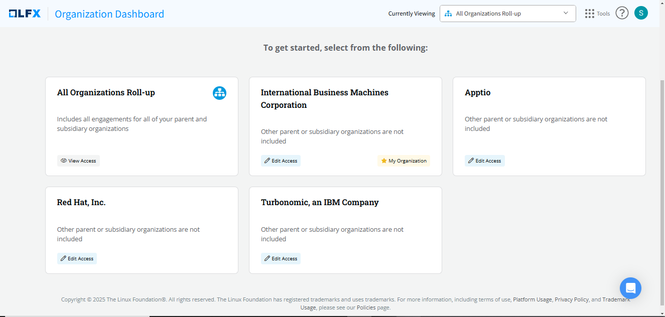Open the chat support bubble
The width and height of the screenshot is (665, 317).
tap(630, 288)
